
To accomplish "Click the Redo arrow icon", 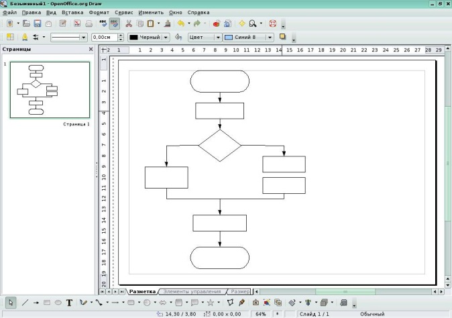I will coord(197,23).
